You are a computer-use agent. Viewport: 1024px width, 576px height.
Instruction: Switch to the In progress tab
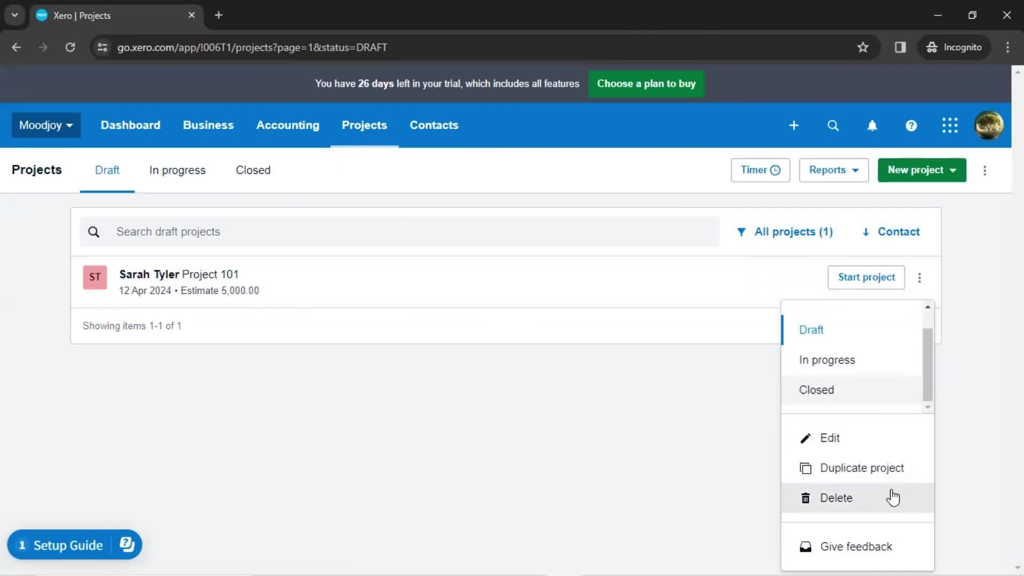pos(177,170)
